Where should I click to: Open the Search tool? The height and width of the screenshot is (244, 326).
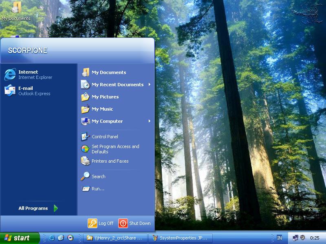pos(98,176)
